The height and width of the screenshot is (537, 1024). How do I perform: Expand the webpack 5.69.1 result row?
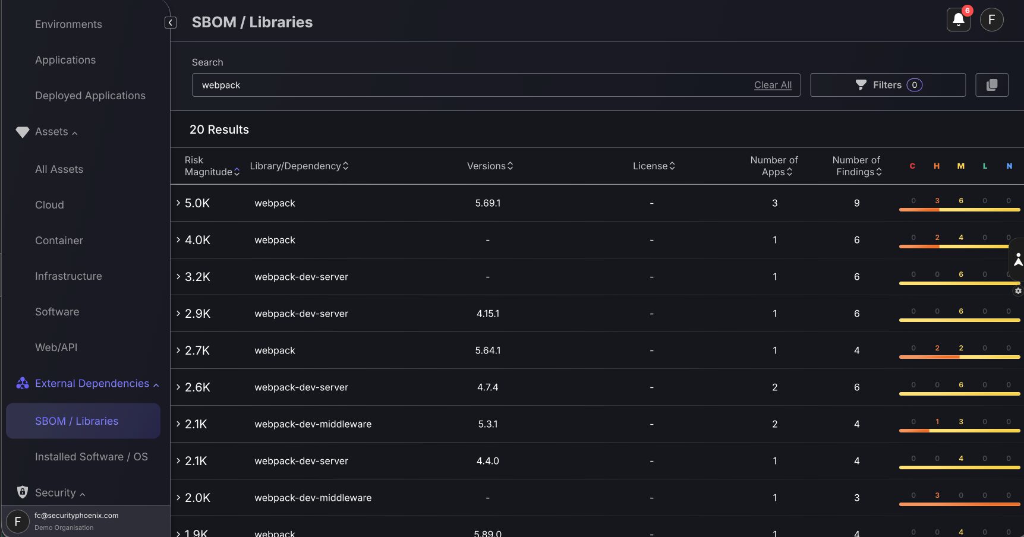[x=177, y=203]
